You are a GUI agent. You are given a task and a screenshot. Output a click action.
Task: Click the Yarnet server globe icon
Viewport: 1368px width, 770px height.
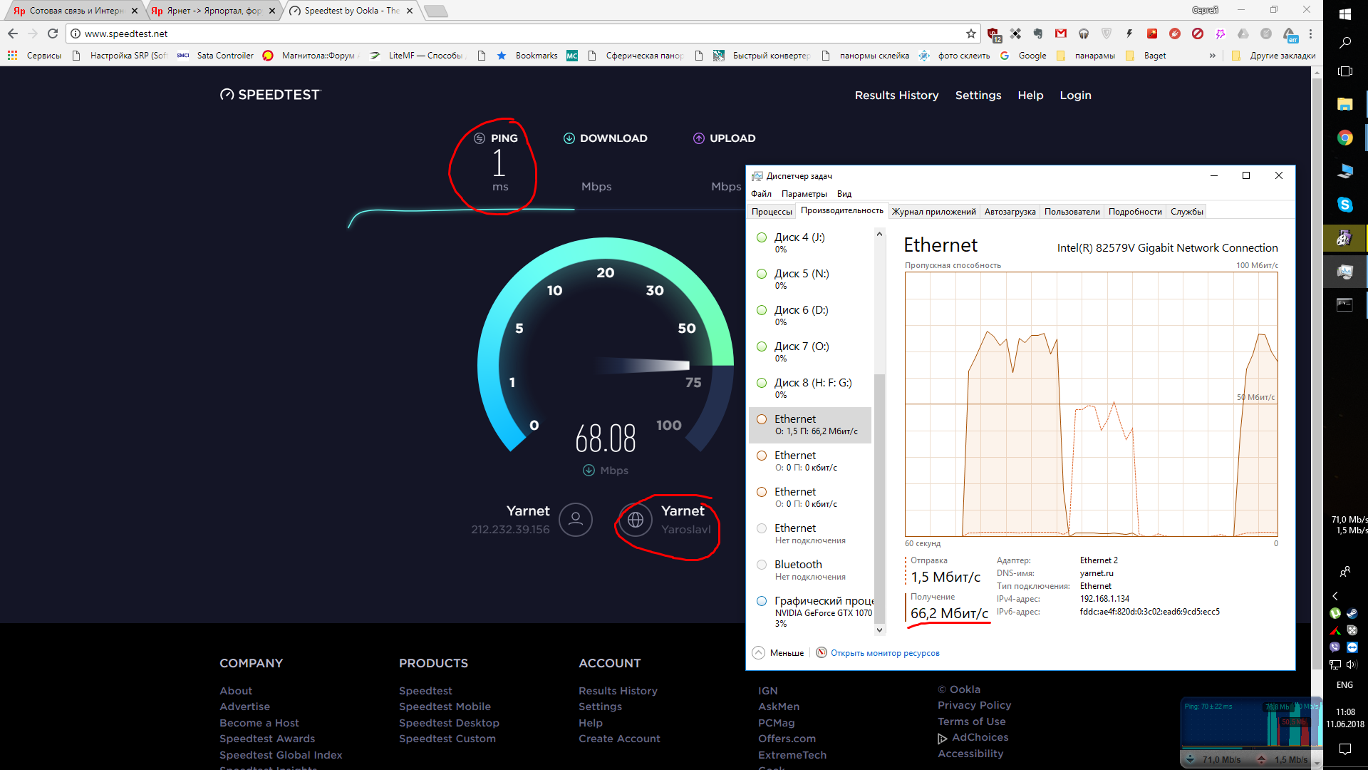coord(636,520)
